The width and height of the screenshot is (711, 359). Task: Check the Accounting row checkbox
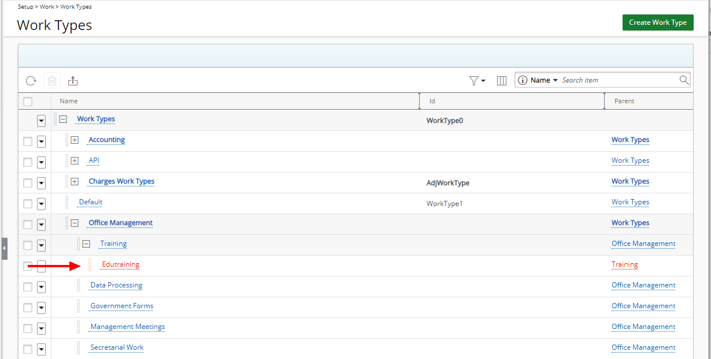tap(28, 141)
